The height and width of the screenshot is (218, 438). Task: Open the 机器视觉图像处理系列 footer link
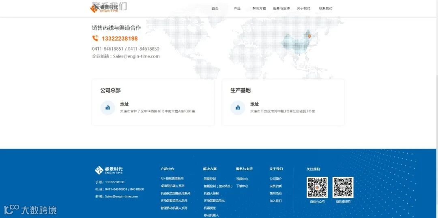point(175,193)
